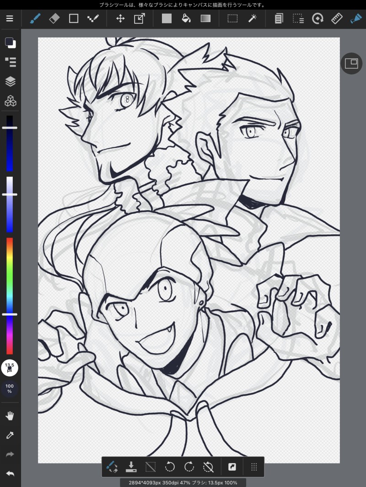
Task: Select the dashed rectangle Selection tool
Action: click(x=232, y=19)
